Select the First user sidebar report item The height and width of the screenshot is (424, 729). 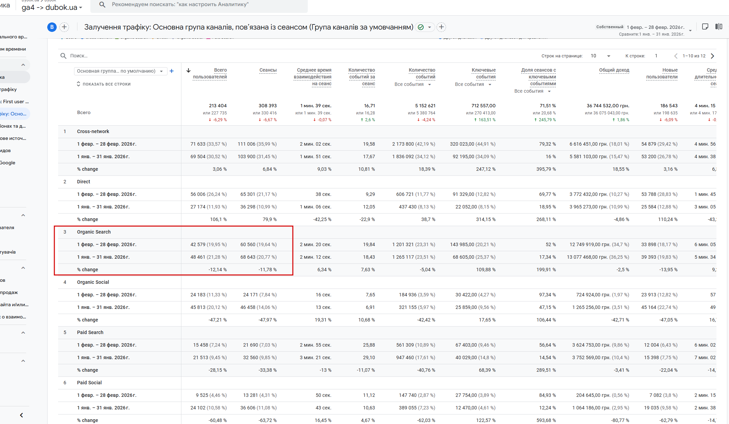point(15,102)
